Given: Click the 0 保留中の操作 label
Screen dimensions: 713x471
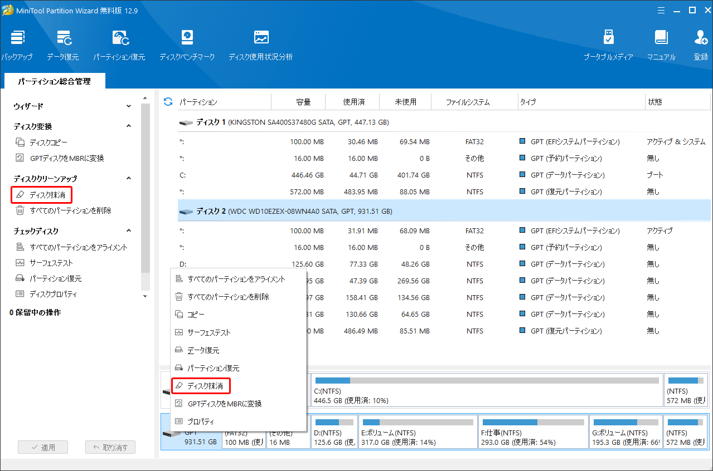Looking at the screenshot, I should 35,312.
